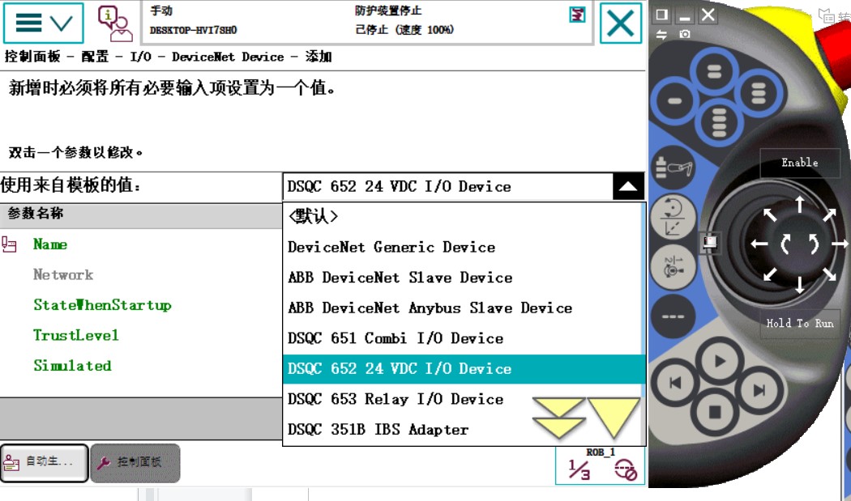The image size is (851, 501).
Task: Click joystick right arrow
Action: click(x=839, y=244)
